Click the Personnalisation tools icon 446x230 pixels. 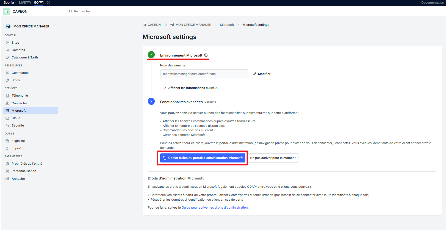point(7,171)
